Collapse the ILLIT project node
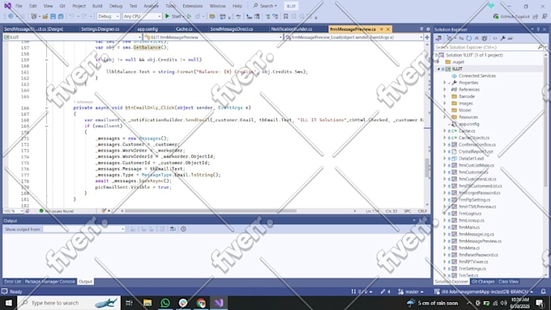Image resolution: width=551 pixels, height=310 pixels. coord(438,69)
